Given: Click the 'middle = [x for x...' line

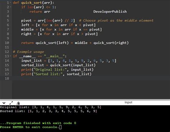Looking at the screenshot, I should [x=61, y=29].
